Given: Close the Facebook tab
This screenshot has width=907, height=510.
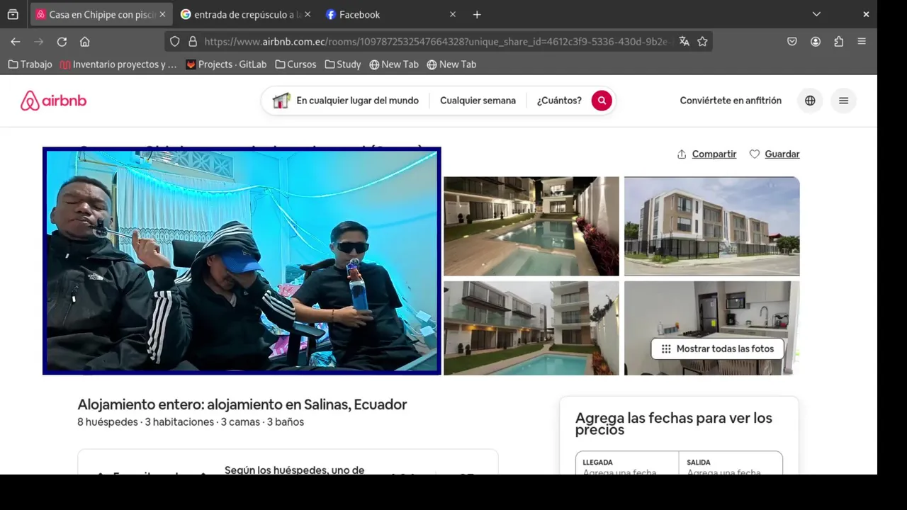Looking at the screenshot, I should click(453, 14).
